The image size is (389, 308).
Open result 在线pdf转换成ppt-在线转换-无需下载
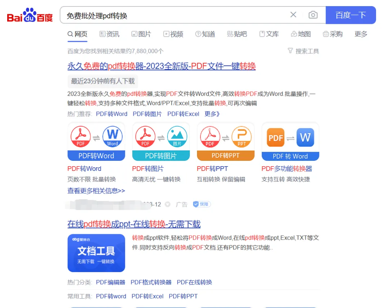[134, 224]
